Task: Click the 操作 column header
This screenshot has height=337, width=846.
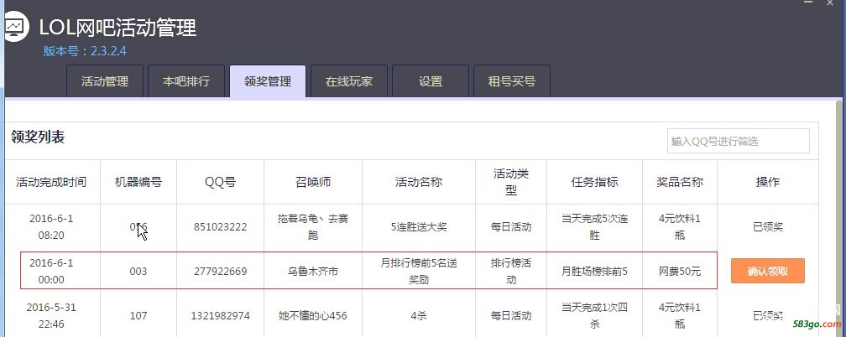Action: [x=768, y=182]
